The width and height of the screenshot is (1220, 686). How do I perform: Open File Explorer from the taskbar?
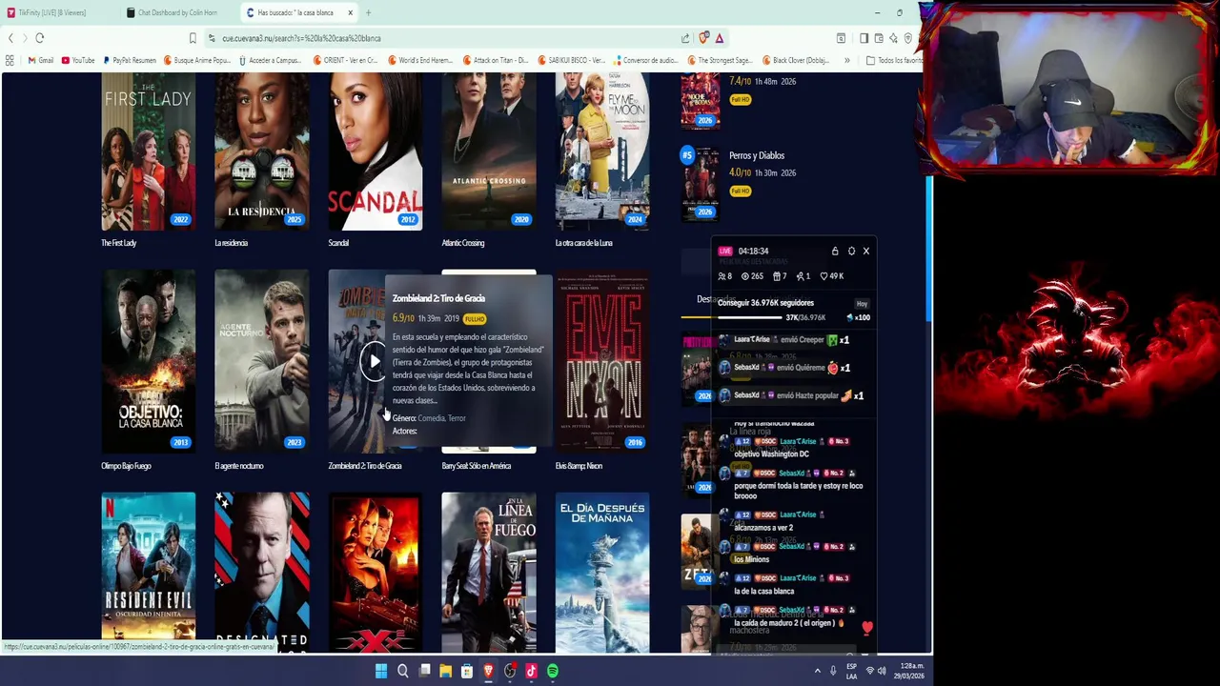445,671
